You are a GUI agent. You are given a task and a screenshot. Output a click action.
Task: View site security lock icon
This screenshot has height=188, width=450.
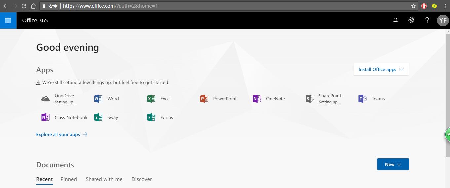(44, 6)
